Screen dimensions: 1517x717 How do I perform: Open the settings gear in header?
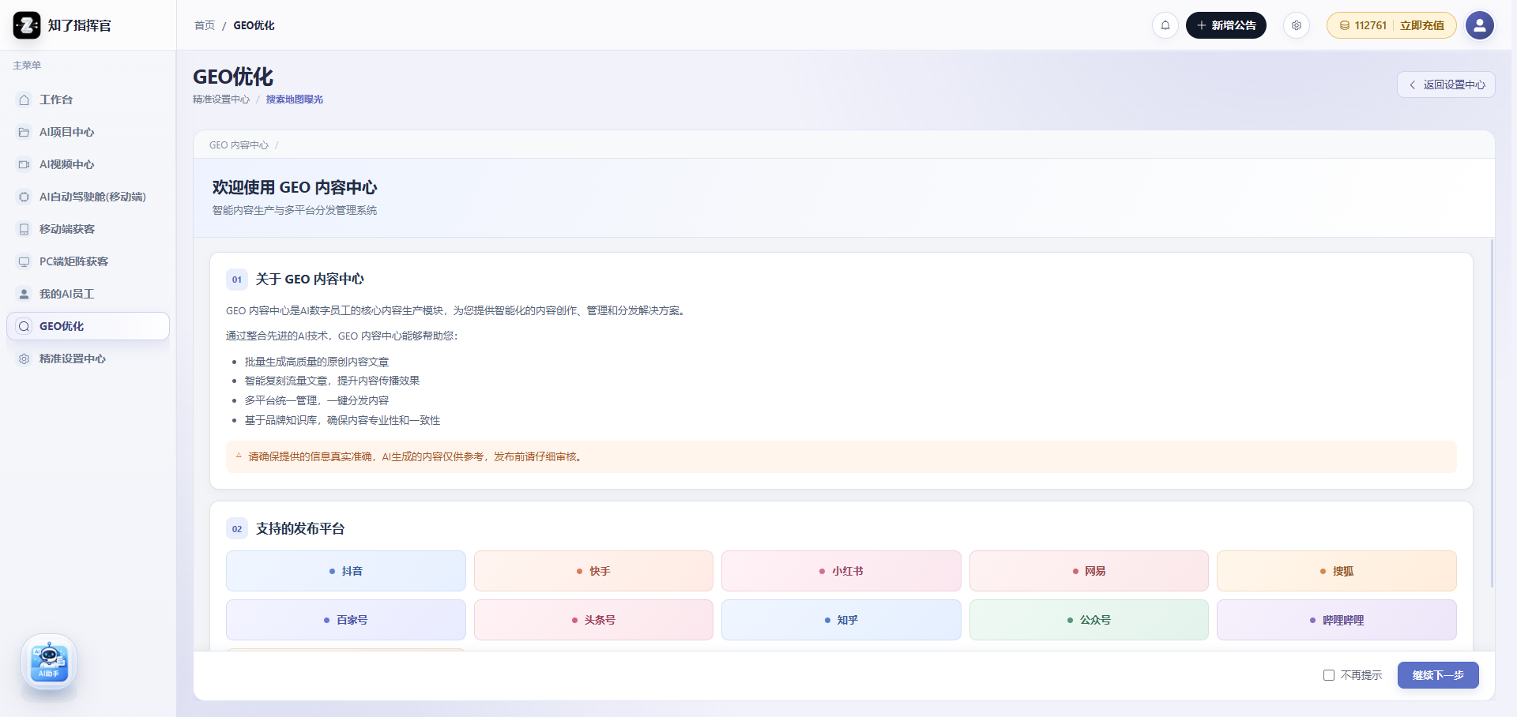(1297, 25)
